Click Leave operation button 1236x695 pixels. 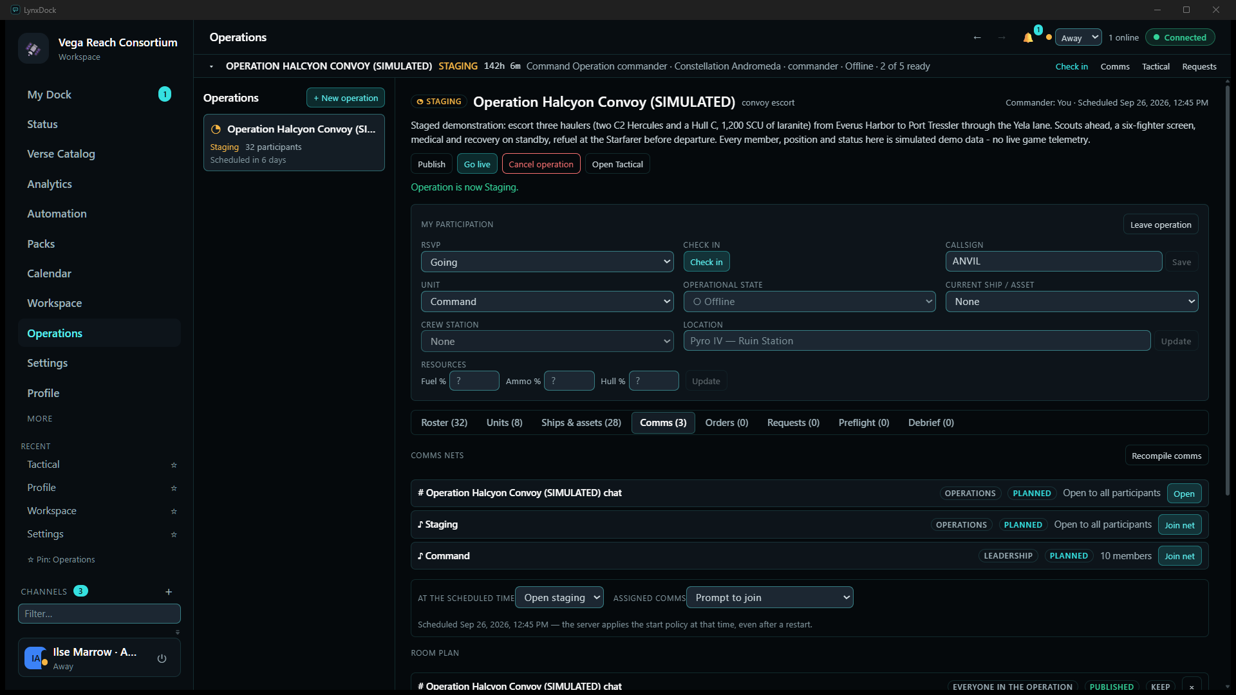(1161, 225)
